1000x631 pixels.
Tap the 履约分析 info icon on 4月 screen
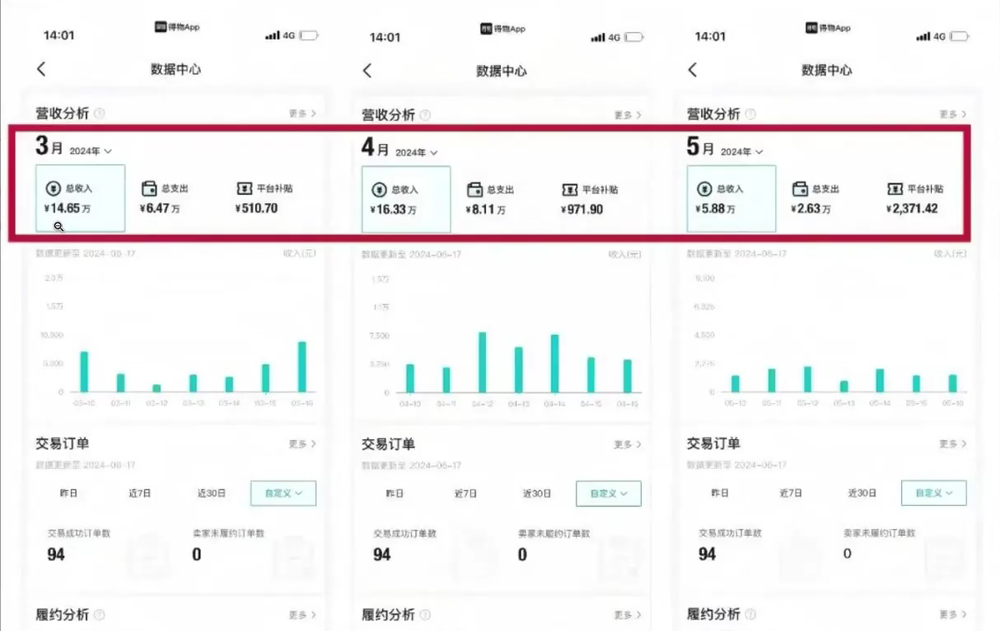pyautogui.click(x=425, y=615)
